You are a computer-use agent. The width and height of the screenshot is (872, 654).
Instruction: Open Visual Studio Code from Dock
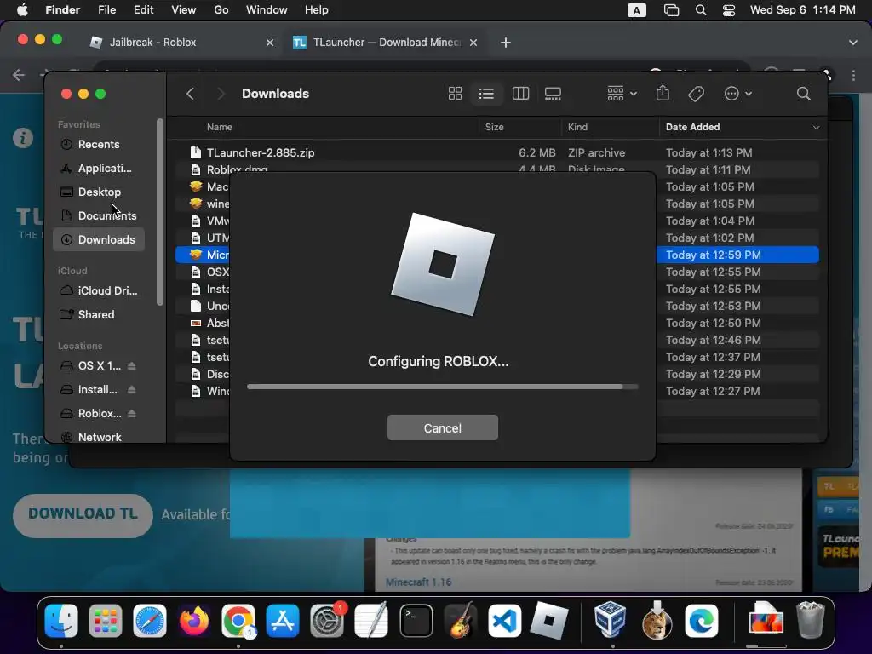pyautogui.click(x=504, y=620)
